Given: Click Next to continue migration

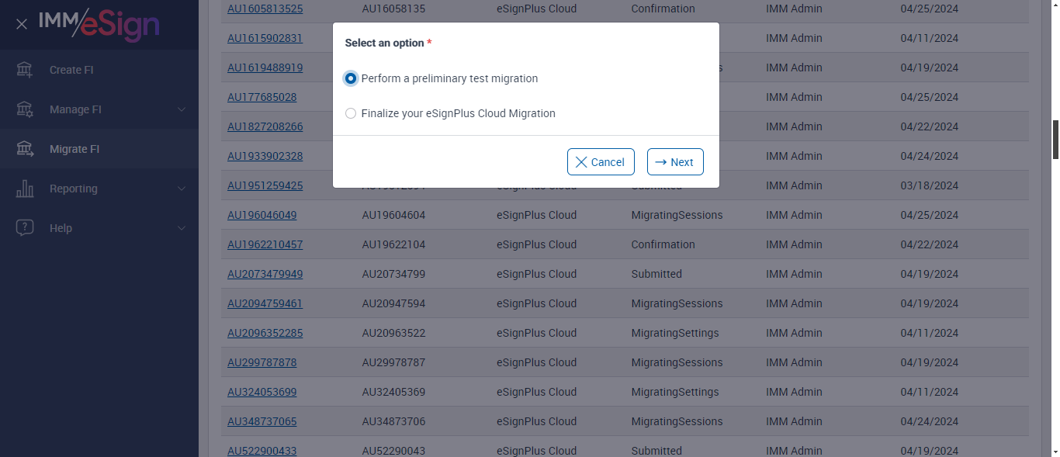Looking at the screenshot, I should coord(675,162).
